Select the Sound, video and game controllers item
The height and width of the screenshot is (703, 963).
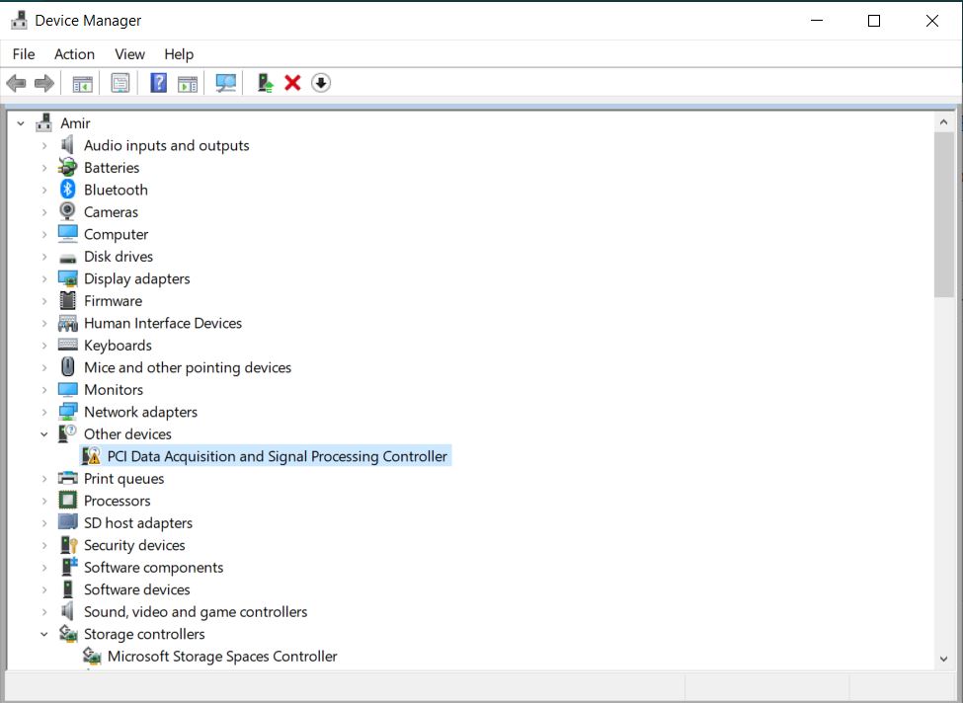[x=195, y=611]
